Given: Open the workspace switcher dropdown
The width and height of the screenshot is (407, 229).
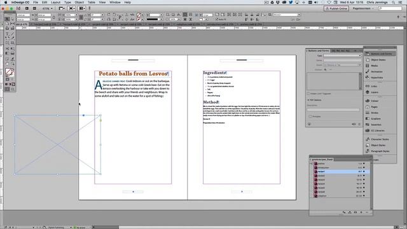Looking at the screenshot, I should pyautogui.click(x=363, y=8).
